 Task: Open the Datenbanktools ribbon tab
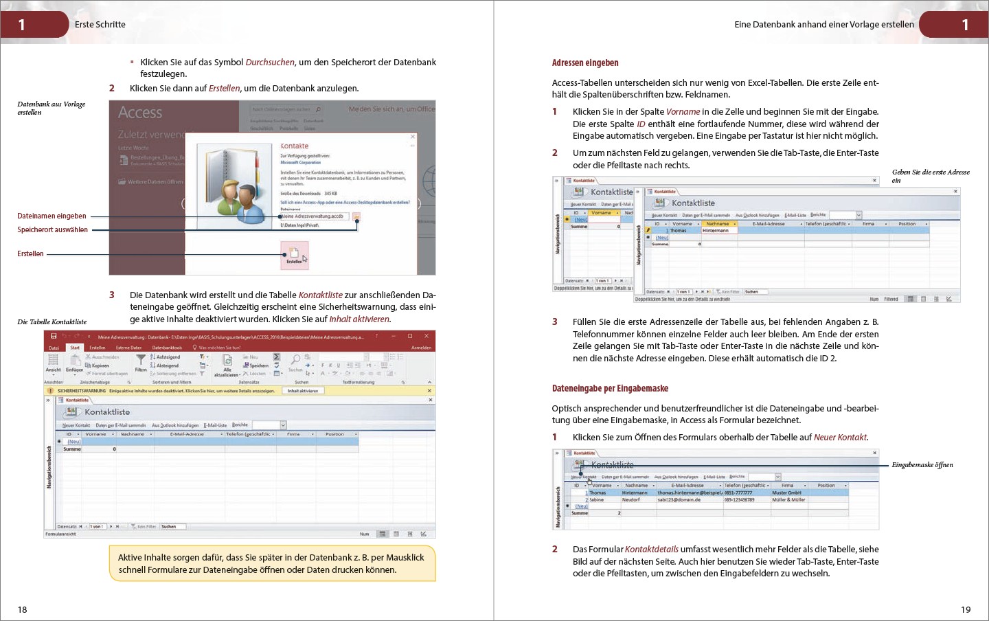click(167, 348)
